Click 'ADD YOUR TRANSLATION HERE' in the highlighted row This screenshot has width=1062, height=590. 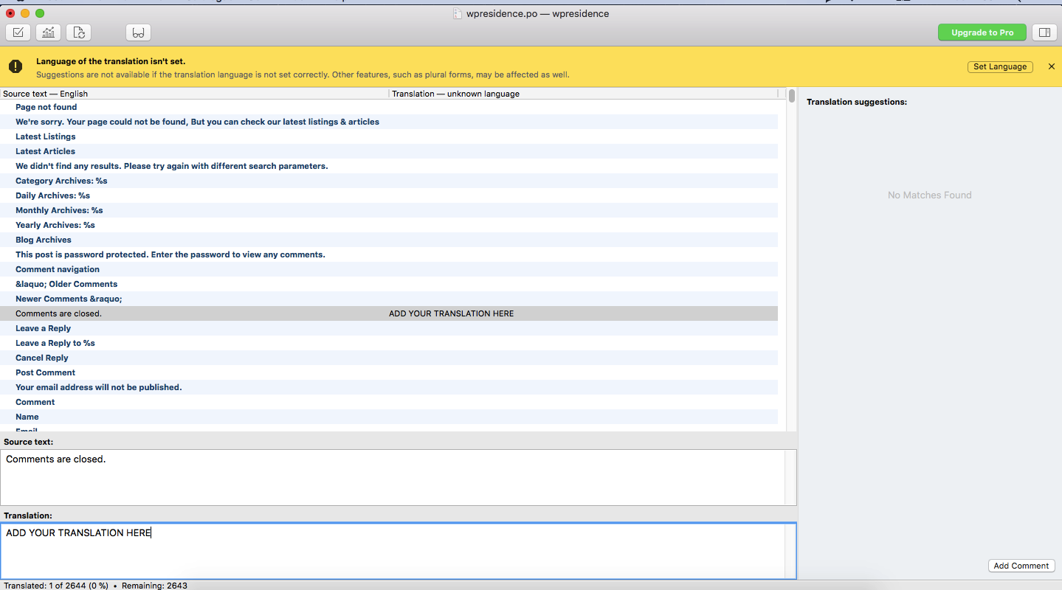pyautogui.click(x=451, y=313)
